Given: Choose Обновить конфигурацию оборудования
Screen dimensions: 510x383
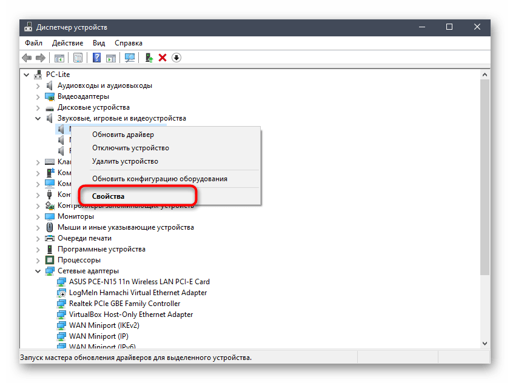Looking at the screenshot, I should [166, 179].
